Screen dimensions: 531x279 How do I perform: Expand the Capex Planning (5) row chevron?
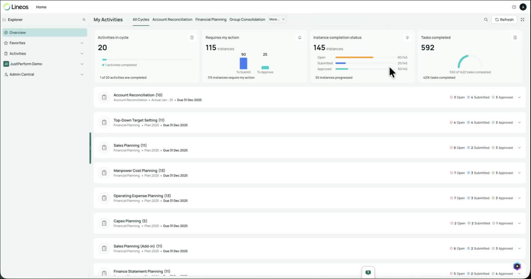[519, 223]
